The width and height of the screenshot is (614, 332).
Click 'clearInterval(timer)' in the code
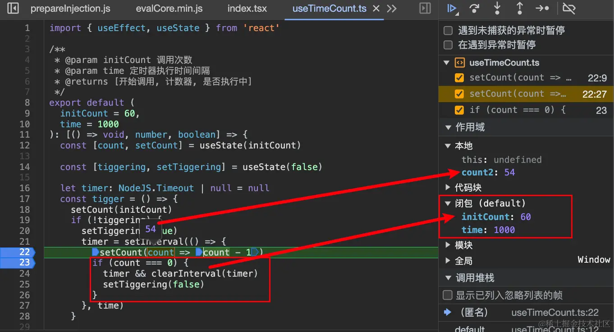[205, 274]
